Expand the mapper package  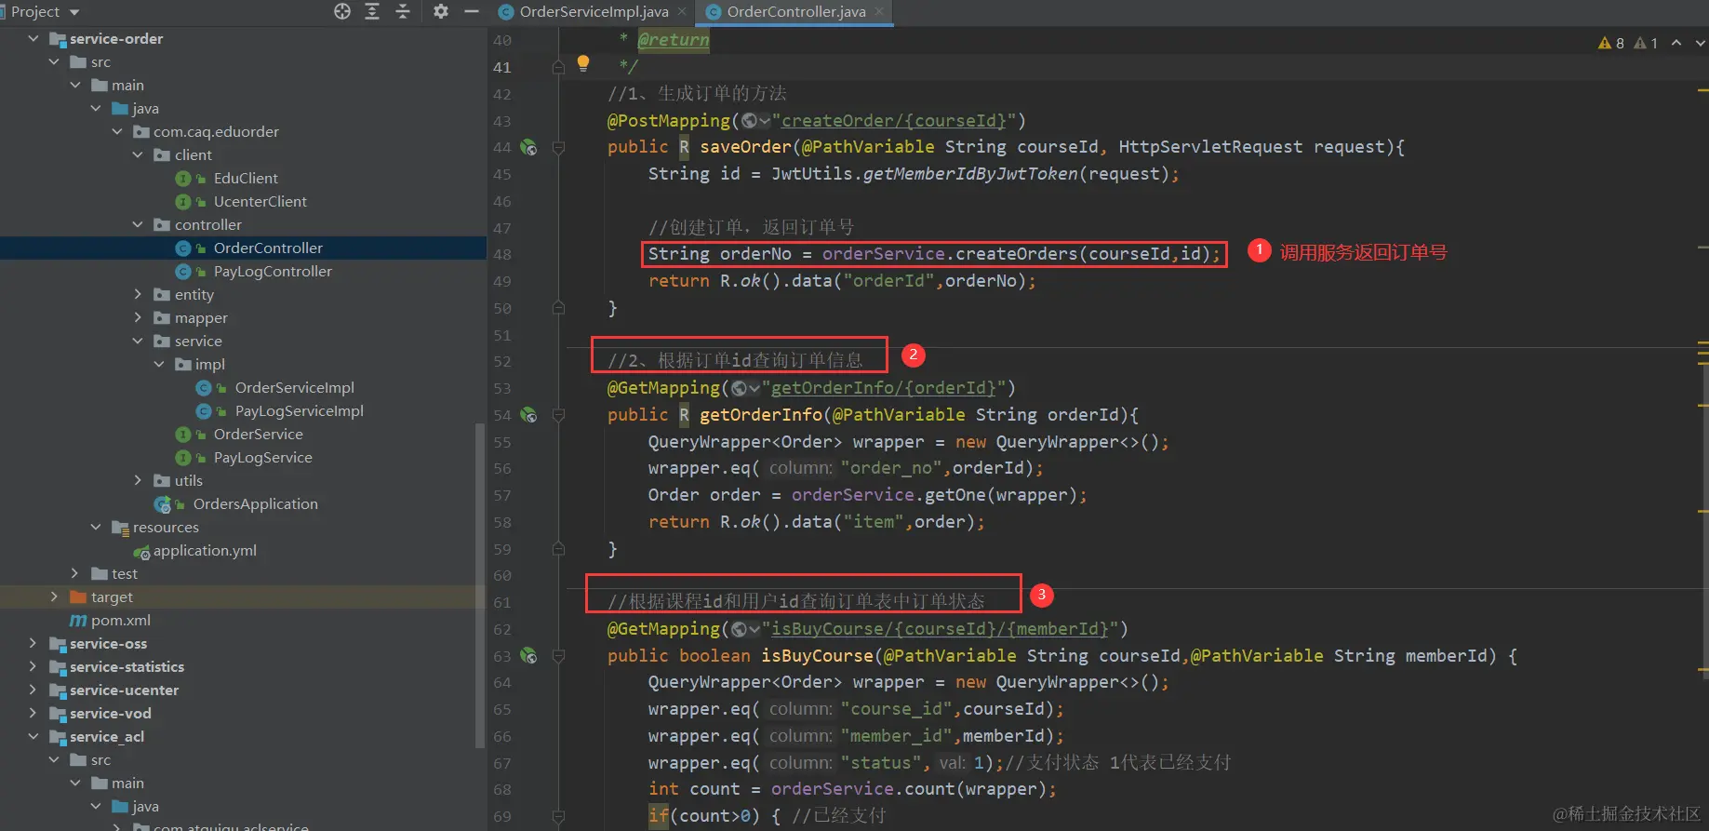(x=138, y=317)
